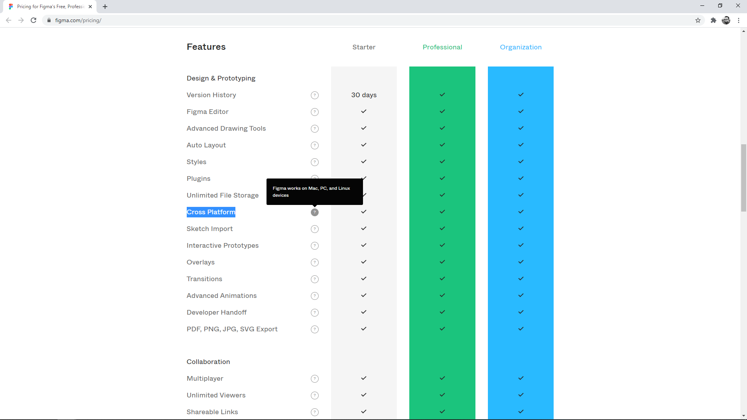Click the help icon next to Version History
The height and width of the screenshot is (420, 747).
point(315,95)
